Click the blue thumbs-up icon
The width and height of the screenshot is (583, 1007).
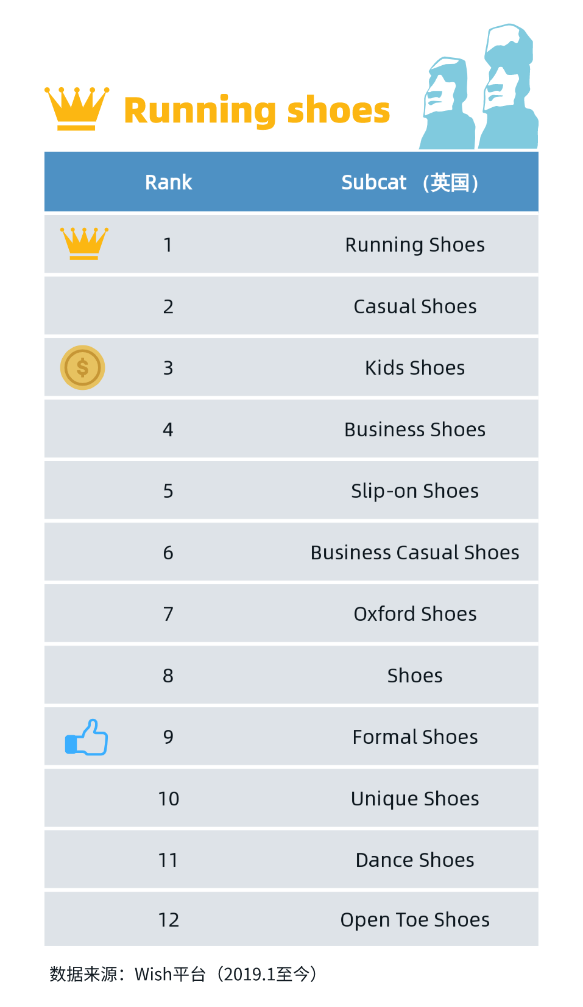87,737
